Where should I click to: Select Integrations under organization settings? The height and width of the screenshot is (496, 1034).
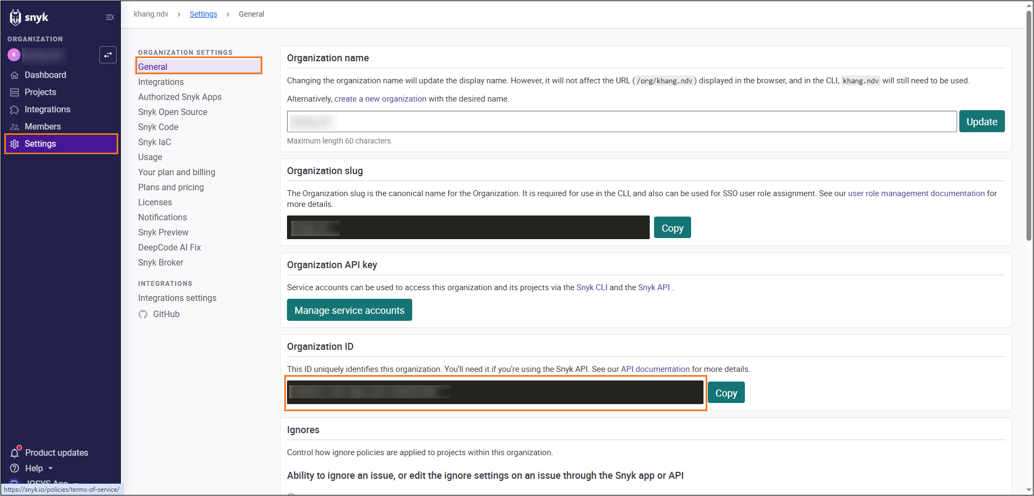tap(161, 82)
